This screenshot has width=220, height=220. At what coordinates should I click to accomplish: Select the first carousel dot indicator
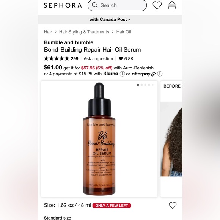click(138, 85)
